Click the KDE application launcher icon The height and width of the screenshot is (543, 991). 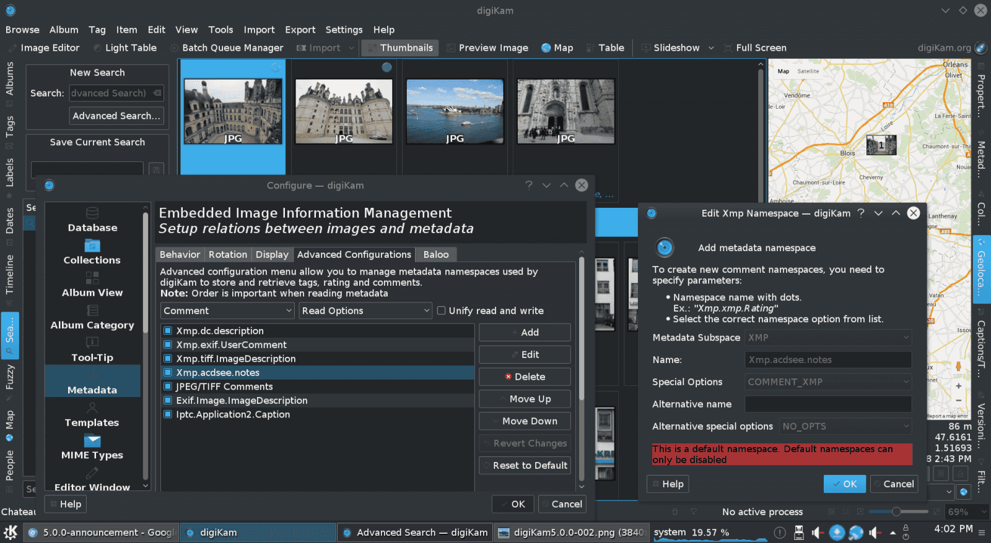point(11,532)
